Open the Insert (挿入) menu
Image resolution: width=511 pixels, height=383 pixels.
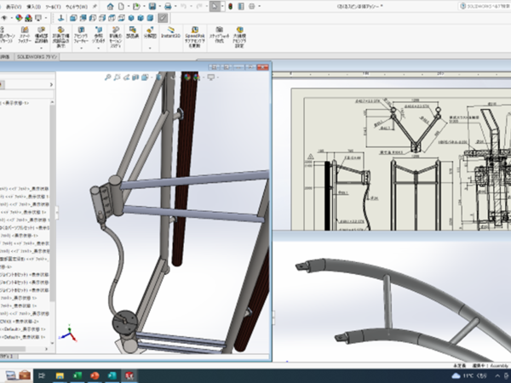point(35,6)
